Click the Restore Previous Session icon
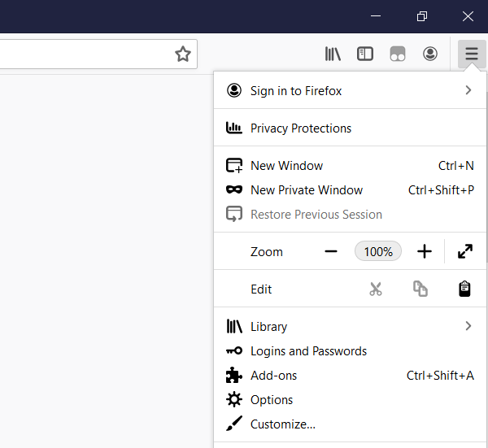The height and width of the screenshot is (448, 488). pos(234,214)
